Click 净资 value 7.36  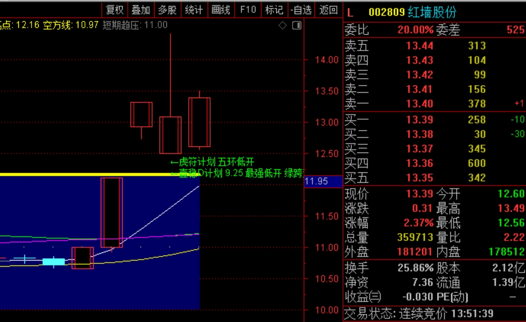click(x=422, y=282)
